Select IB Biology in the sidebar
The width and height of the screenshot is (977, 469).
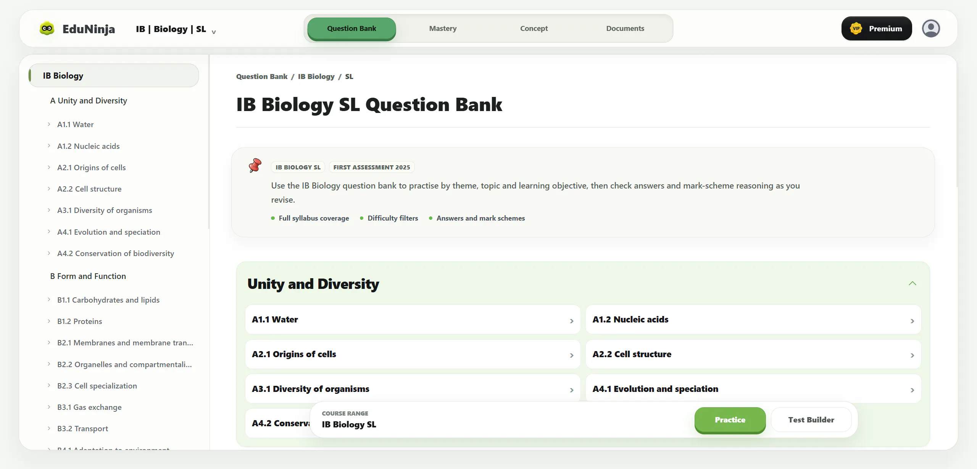[114, 76]
